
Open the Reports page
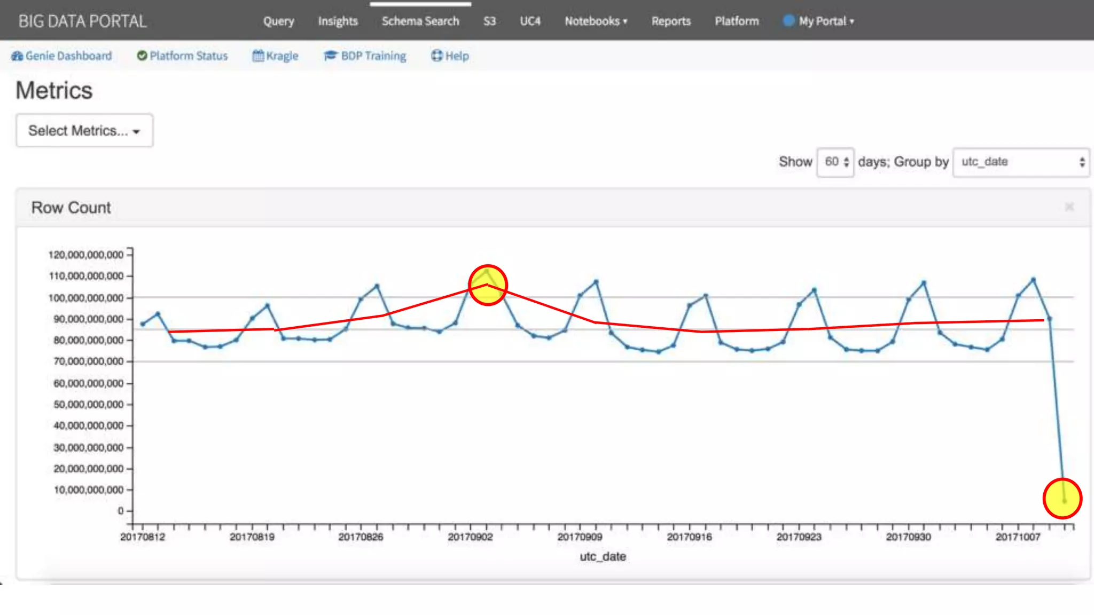click(x=671, y=21)
